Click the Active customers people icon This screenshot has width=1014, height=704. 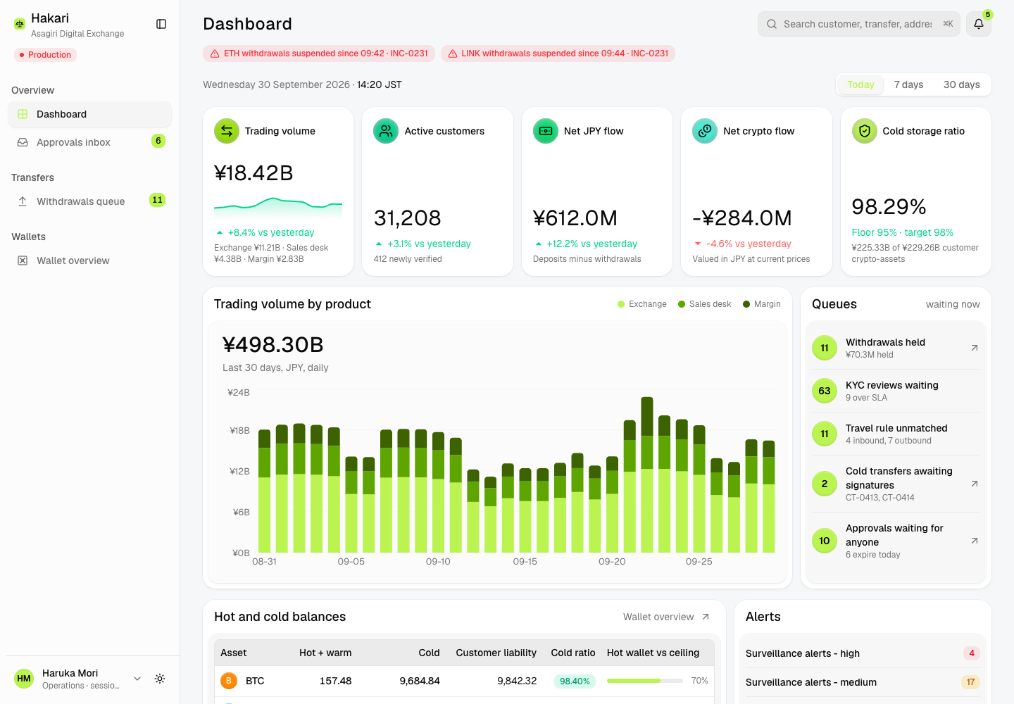coord(386,131)
